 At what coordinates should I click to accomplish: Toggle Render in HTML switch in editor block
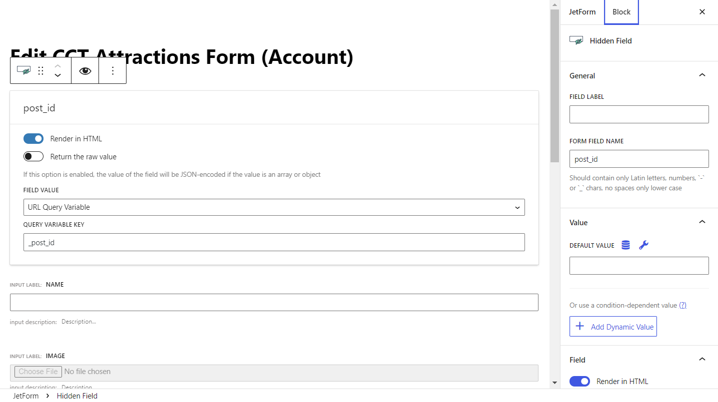pos(33,139)
